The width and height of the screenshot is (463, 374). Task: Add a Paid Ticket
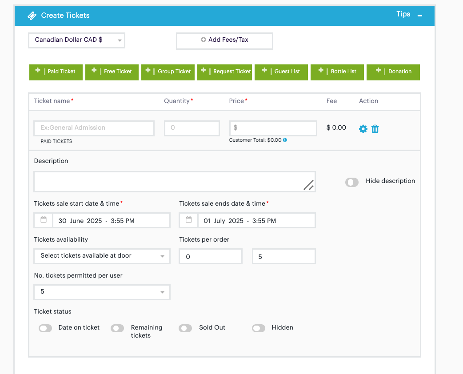[x=56, y=72]
